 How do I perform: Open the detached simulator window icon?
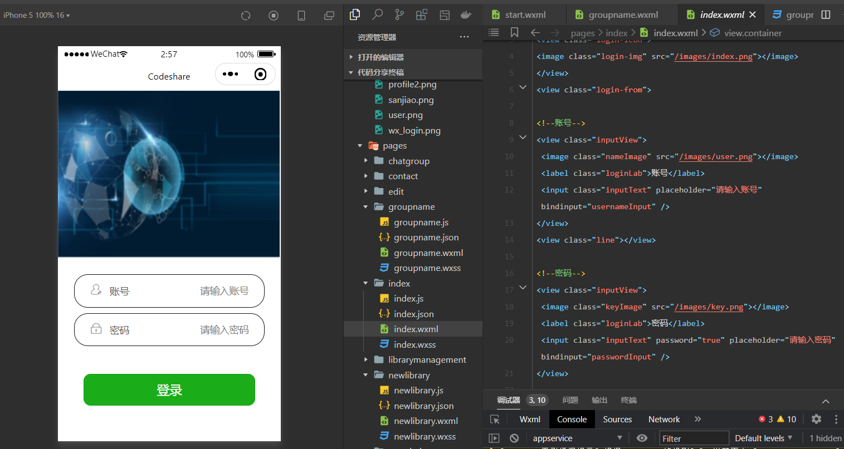pos(329,16)
